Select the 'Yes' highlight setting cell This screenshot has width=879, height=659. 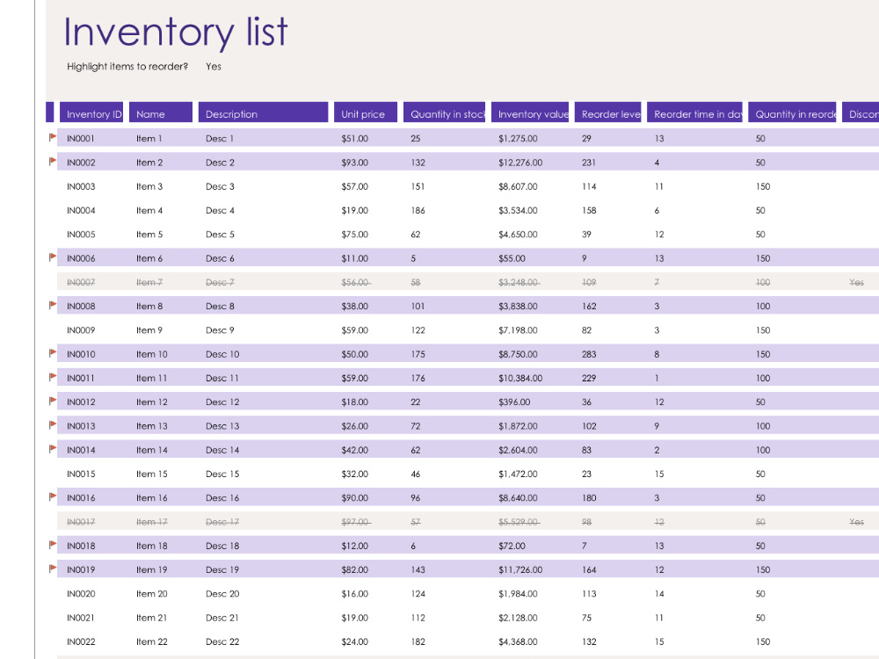click(214, 66)
